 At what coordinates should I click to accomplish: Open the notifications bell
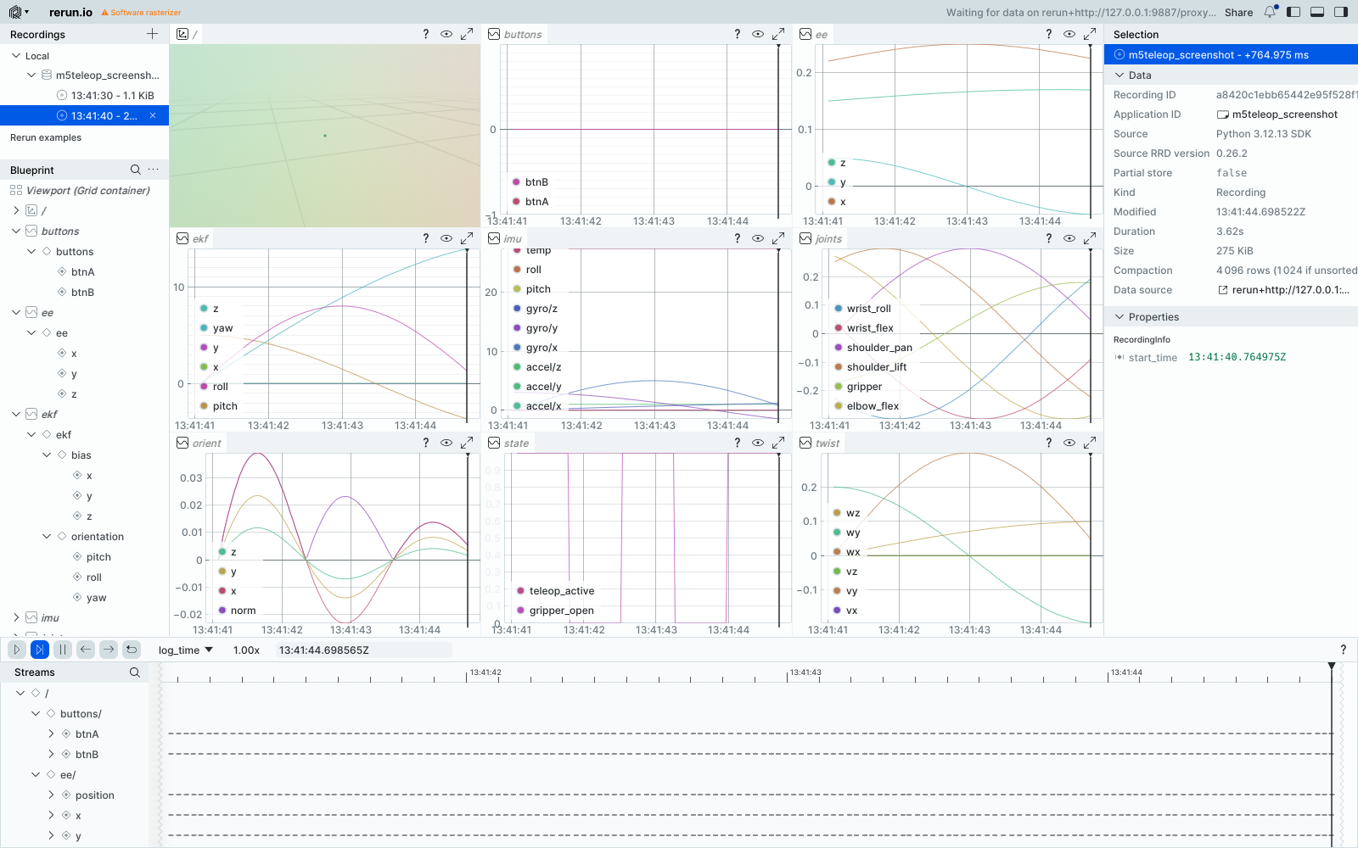tap(1271, 12)
